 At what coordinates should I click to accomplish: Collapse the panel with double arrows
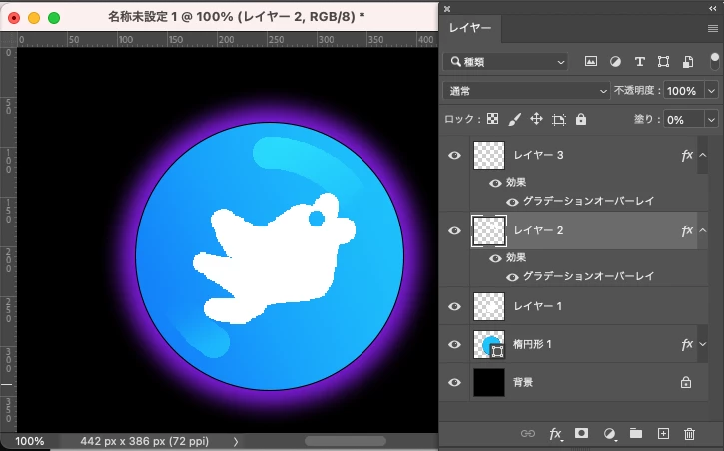pyautogui.click(x=712, y=9)
